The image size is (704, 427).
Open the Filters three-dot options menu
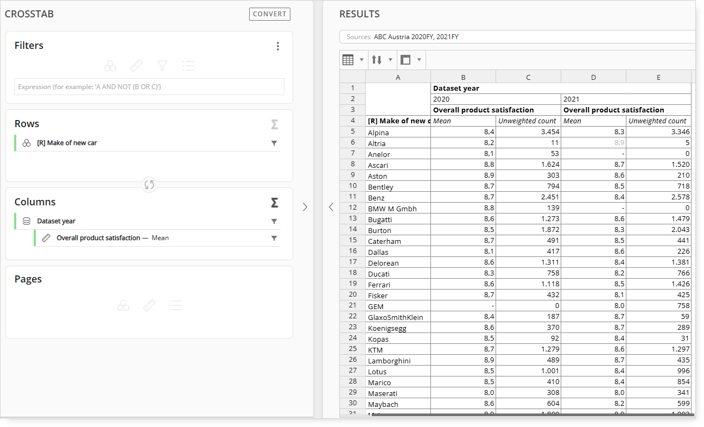[278, 46]
